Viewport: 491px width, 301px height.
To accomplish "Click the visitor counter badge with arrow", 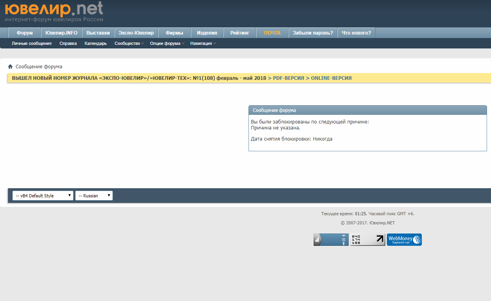I will 367,239.
